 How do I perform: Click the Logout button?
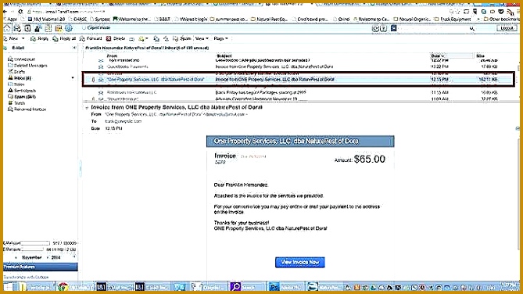coord(507,28)
